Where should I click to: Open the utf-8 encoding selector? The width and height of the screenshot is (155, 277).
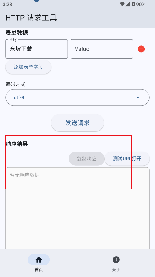click(x=77, y=97)
